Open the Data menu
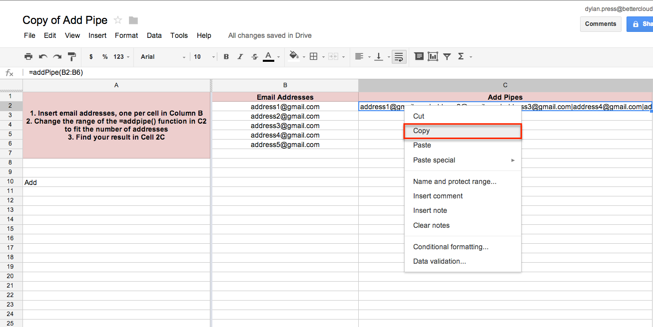 (x=154, y=35)
